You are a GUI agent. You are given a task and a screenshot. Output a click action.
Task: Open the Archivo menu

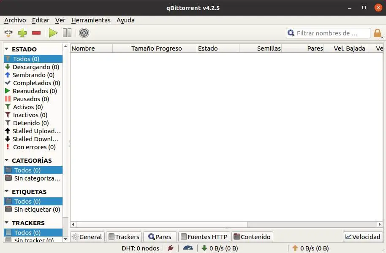coord(15,20)
